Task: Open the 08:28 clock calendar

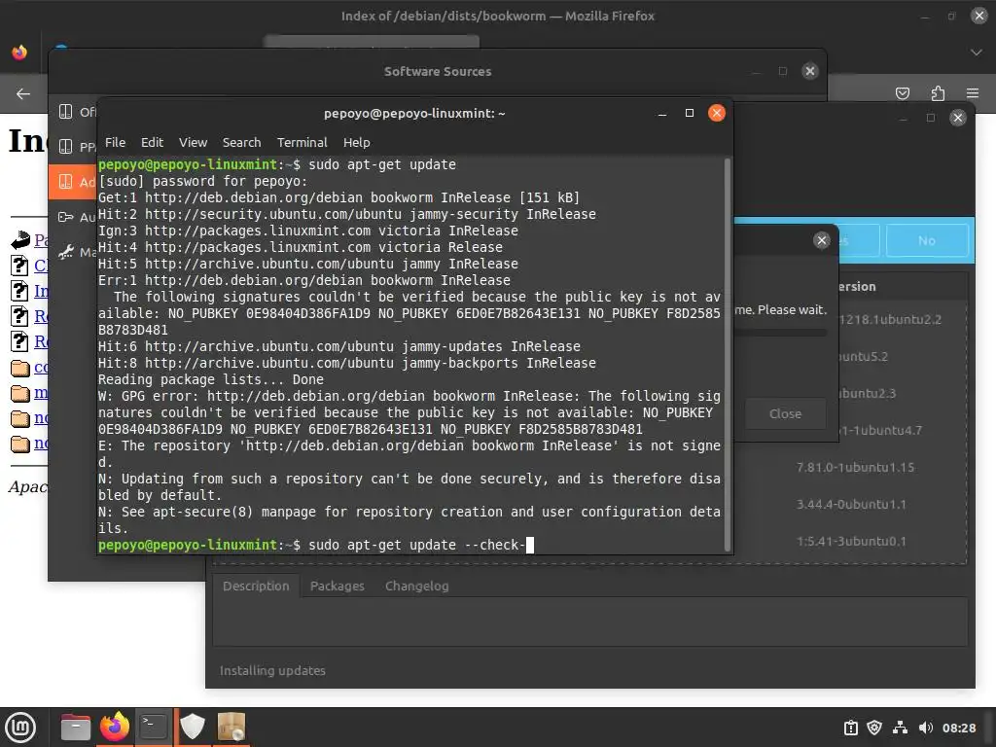Action: tap(959, 728)
